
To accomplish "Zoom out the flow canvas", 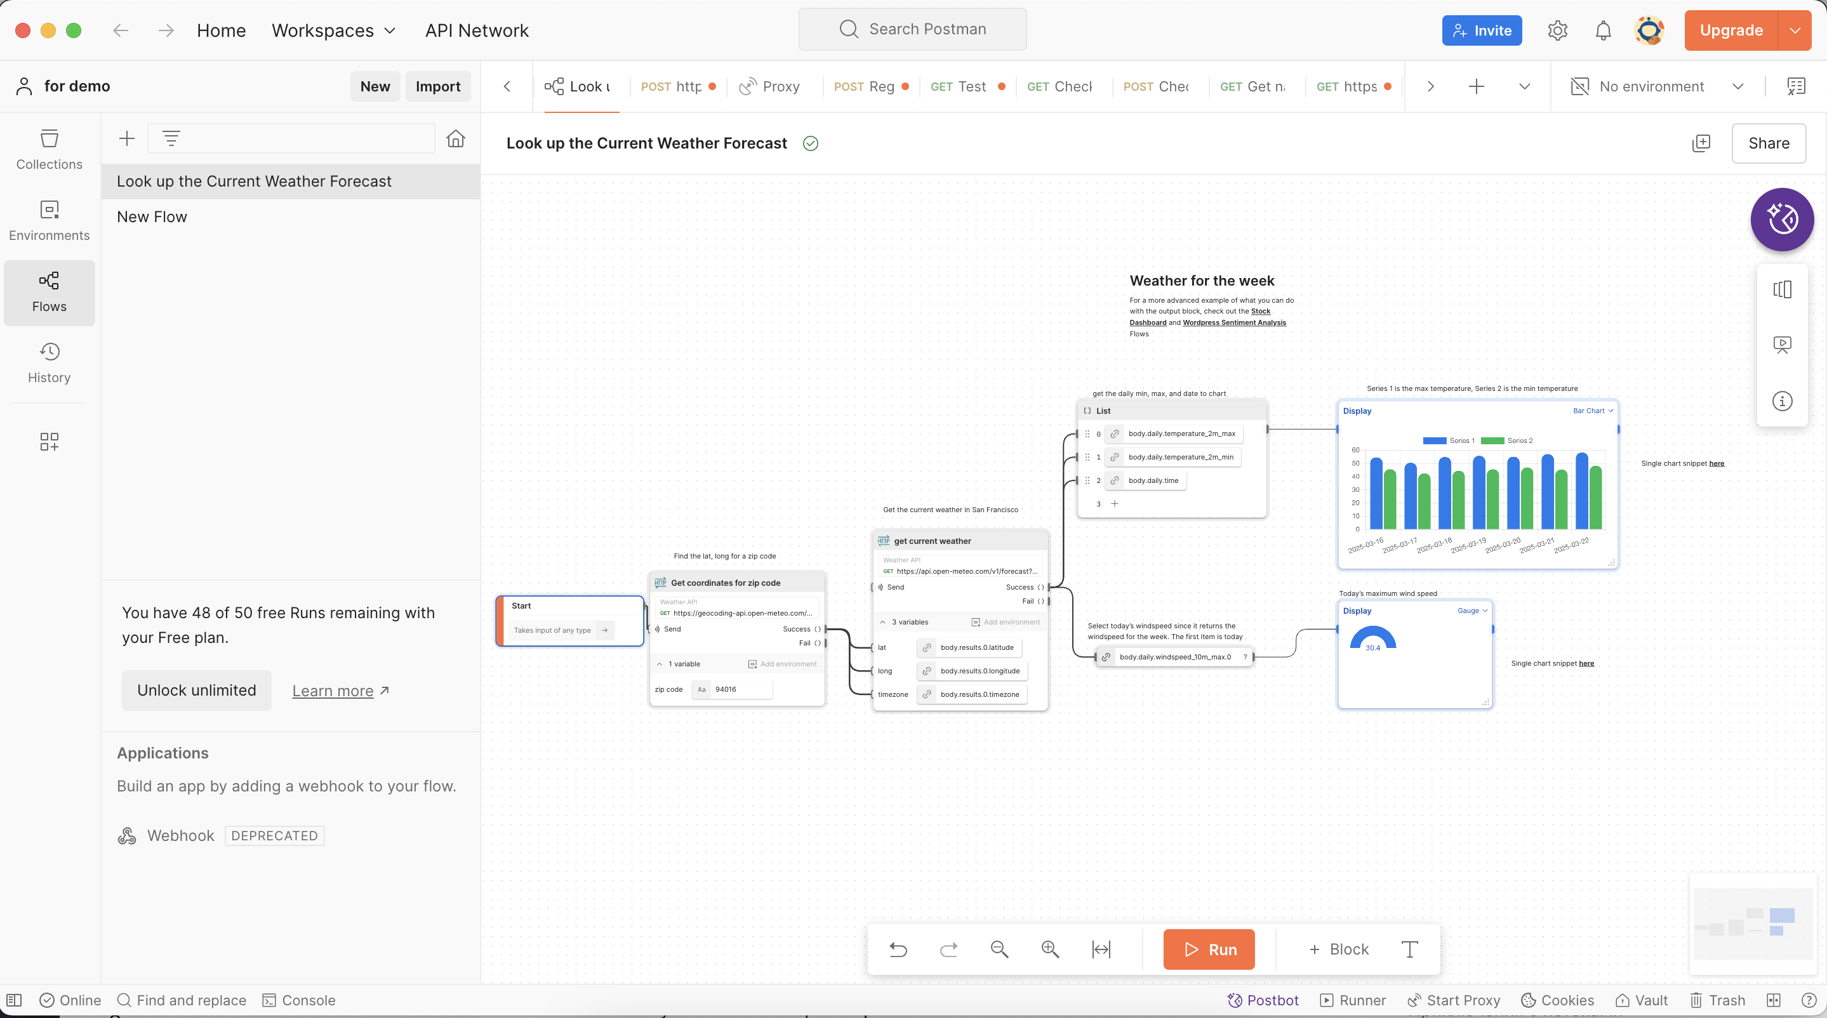I will coord(999,949).
